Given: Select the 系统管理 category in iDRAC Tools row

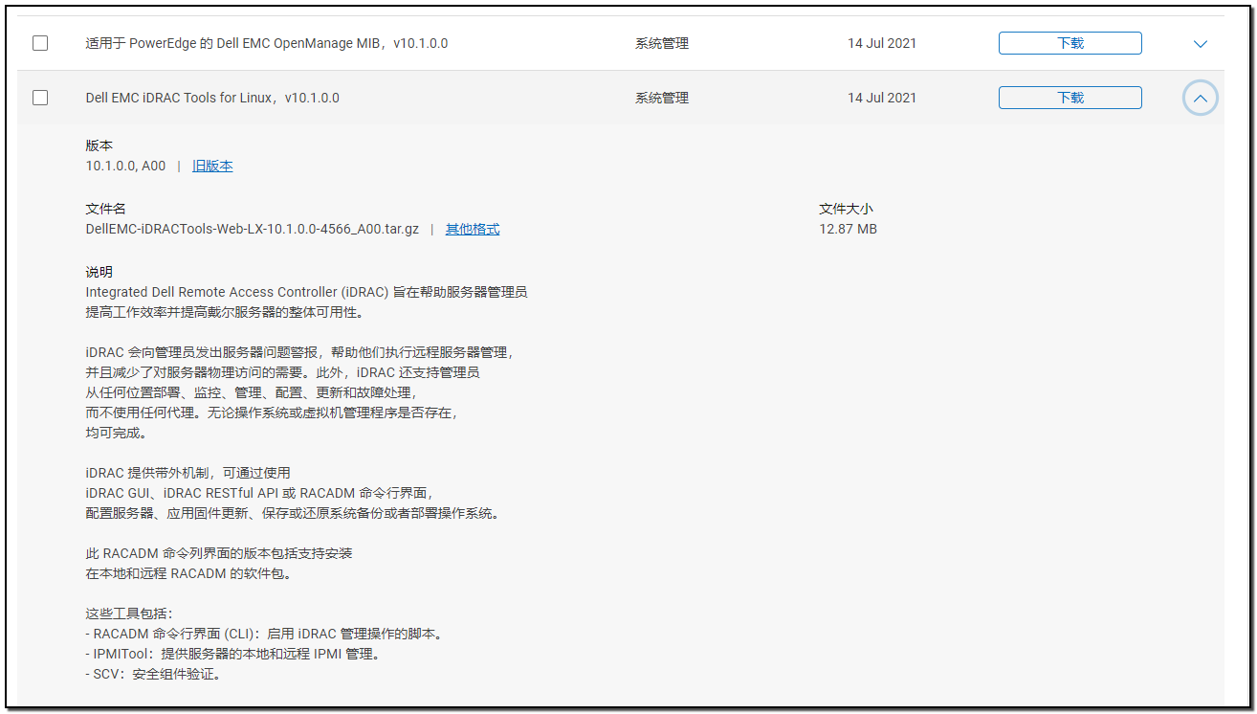Looking at the screenshot, I should (662, 98).
